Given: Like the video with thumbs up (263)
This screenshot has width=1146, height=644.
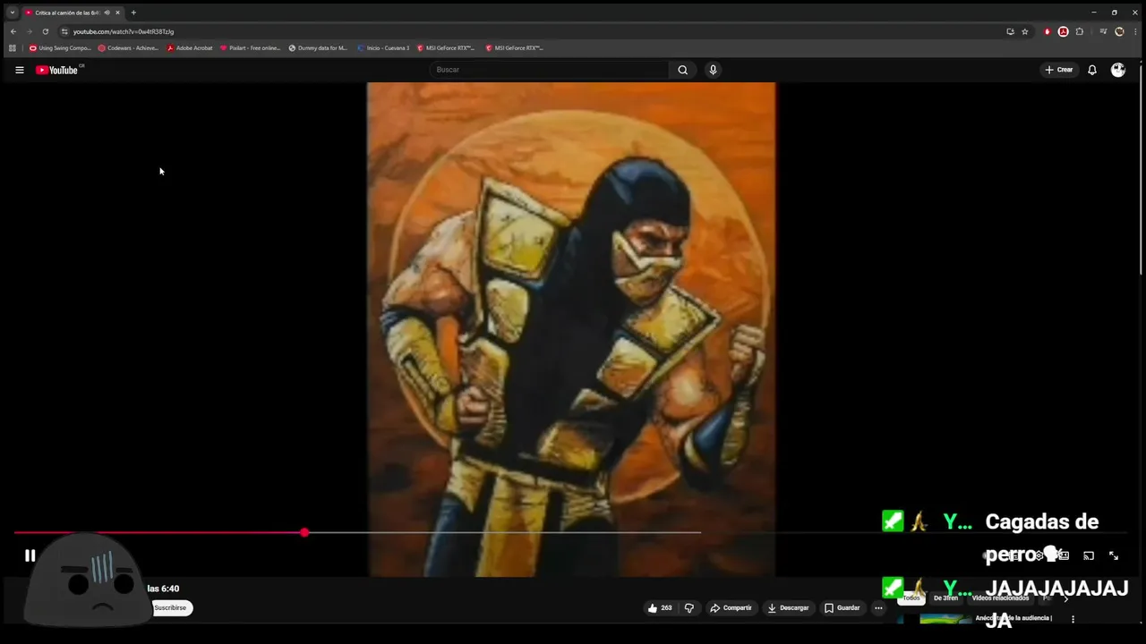Looking at the screenshot, I should click(660, 608).
